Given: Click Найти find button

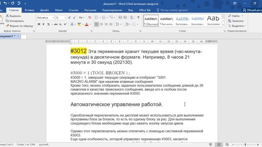Looking at the screenshot, I should (234, 16).
